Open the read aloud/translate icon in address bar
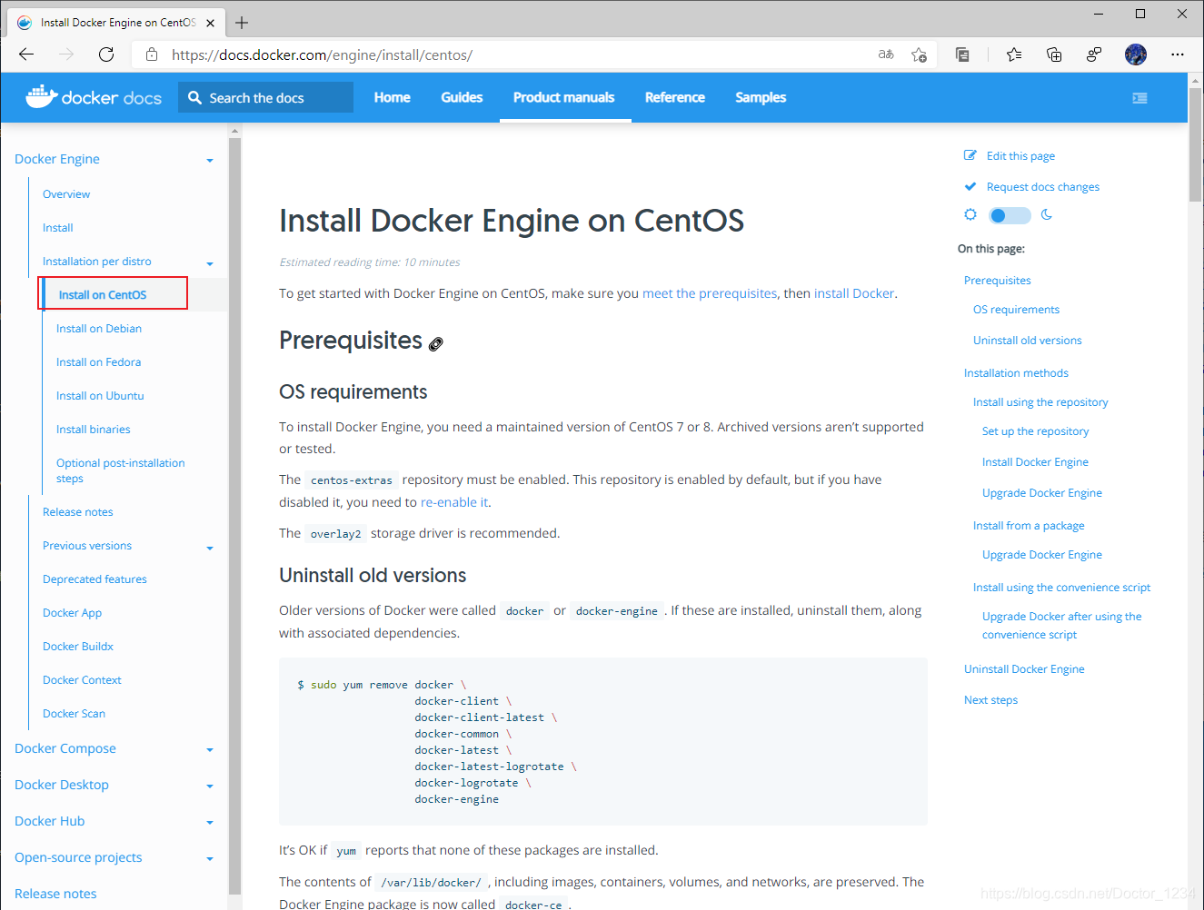Image resolution: width=1204 pixels, height=910 pixels. point(886,54)
